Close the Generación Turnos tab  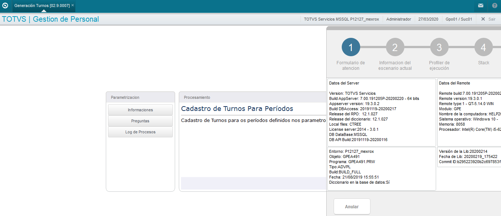(x=73, y=6)
